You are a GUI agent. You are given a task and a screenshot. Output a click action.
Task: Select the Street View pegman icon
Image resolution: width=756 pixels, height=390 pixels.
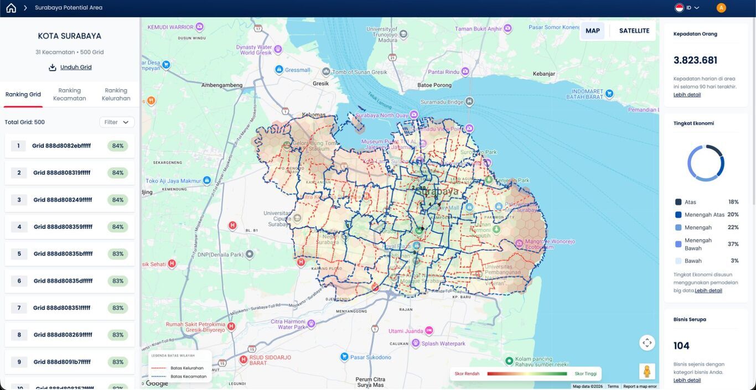(647, 371)
